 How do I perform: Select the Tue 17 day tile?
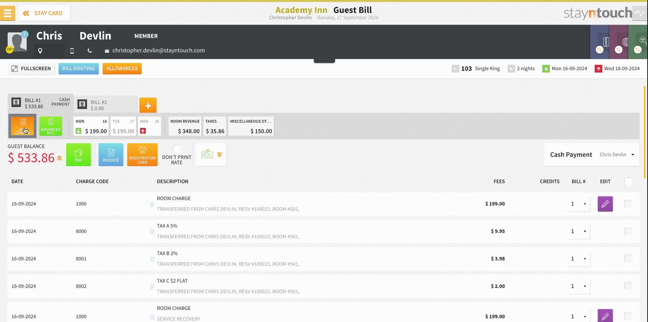(x=123, y=126)
